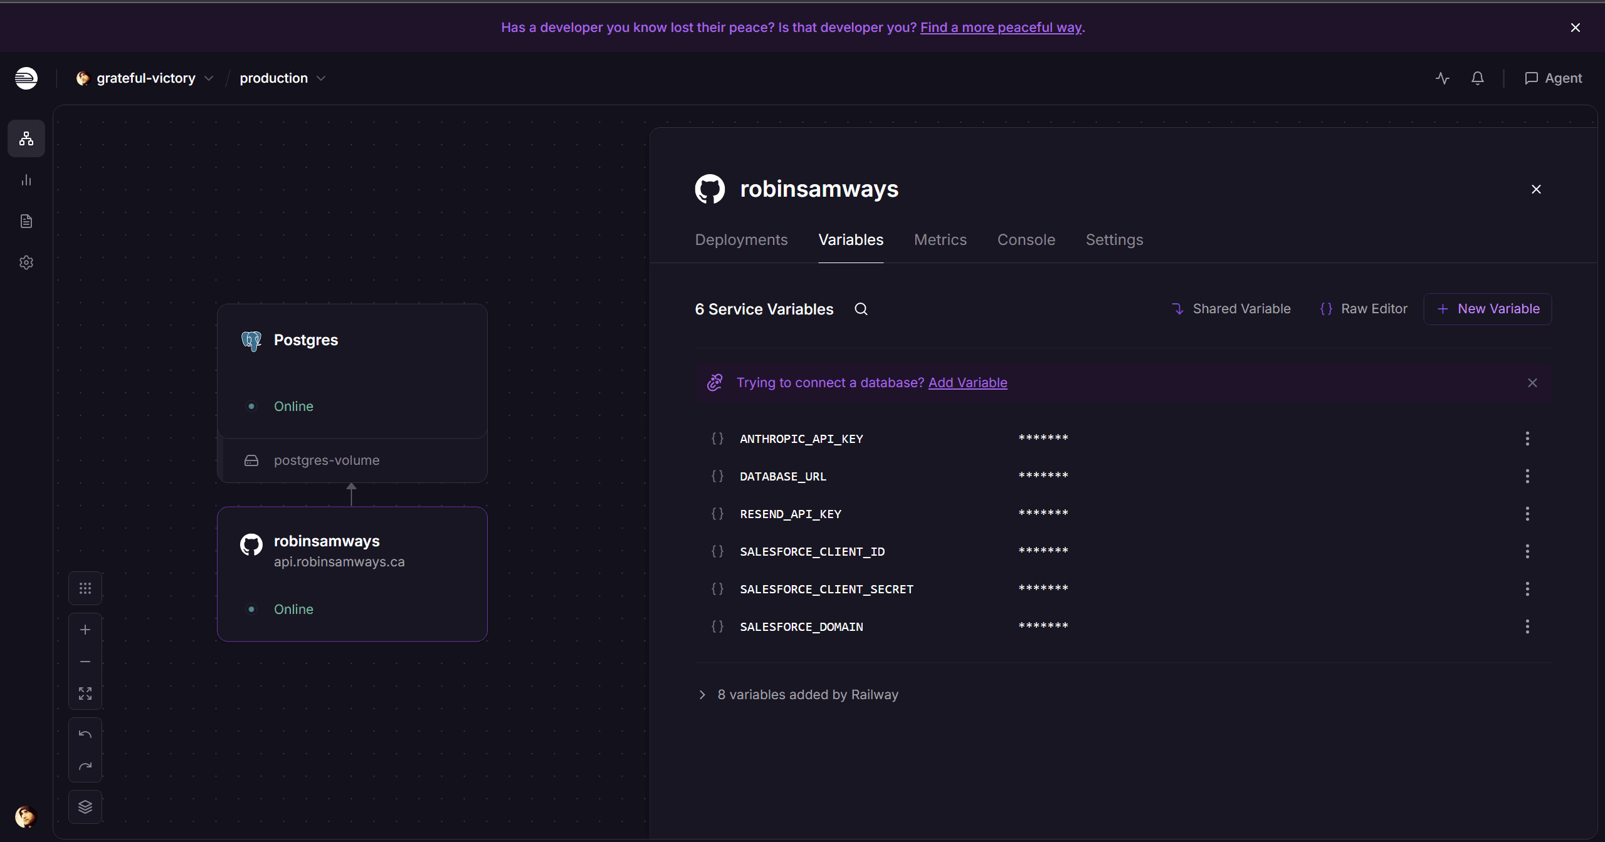Fit canvas to view
The height and width of the screenshot is (842, 1605).
click(85, 694)
